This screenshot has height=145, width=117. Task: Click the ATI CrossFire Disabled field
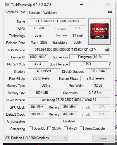[69, 121]
